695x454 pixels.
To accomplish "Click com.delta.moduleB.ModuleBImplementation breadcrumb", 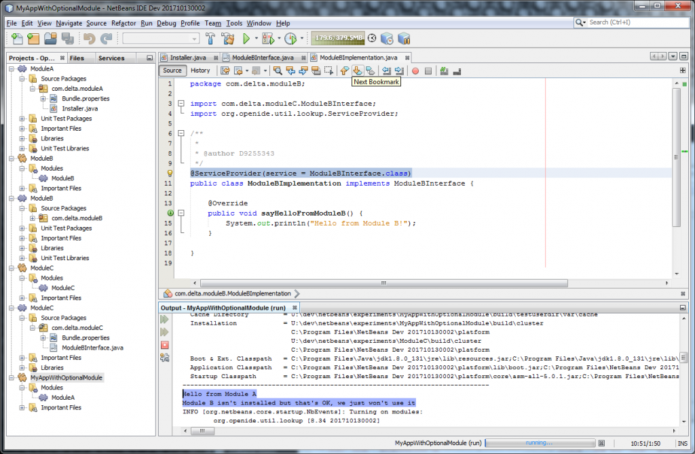I will (x=232, y=293).
